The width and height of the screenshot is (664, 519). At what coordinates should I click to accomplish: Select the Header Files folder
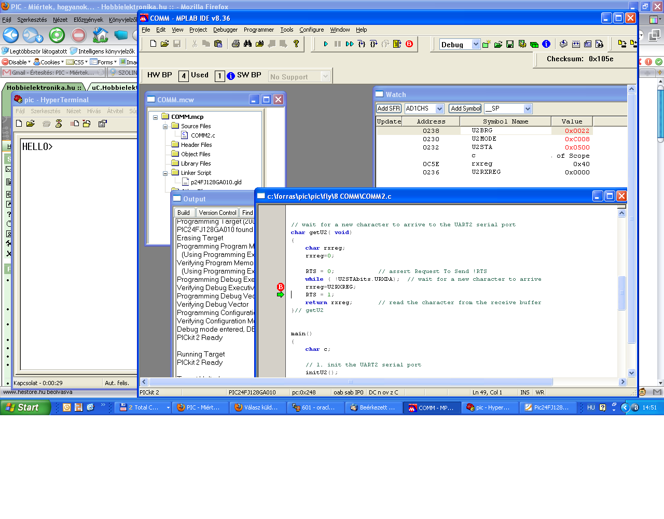click(196, 145)
